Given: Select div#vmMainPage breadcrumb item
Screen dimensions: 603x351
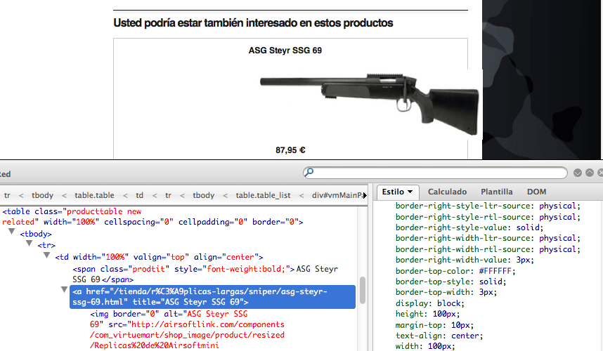Looking at the screenshot, I should [x=337, y=195].
